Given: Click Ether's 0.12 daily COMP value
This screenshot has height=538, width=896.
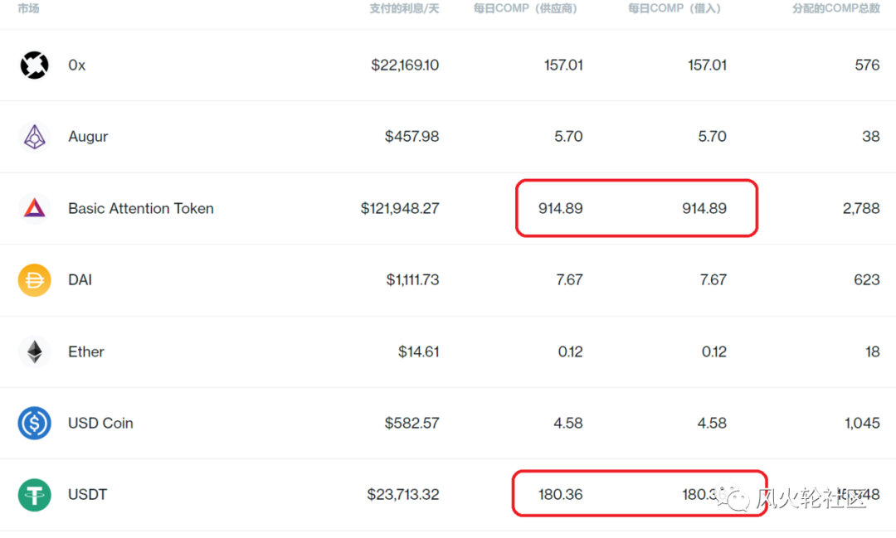Looking at the screenshot, I should tap(570, 351).
